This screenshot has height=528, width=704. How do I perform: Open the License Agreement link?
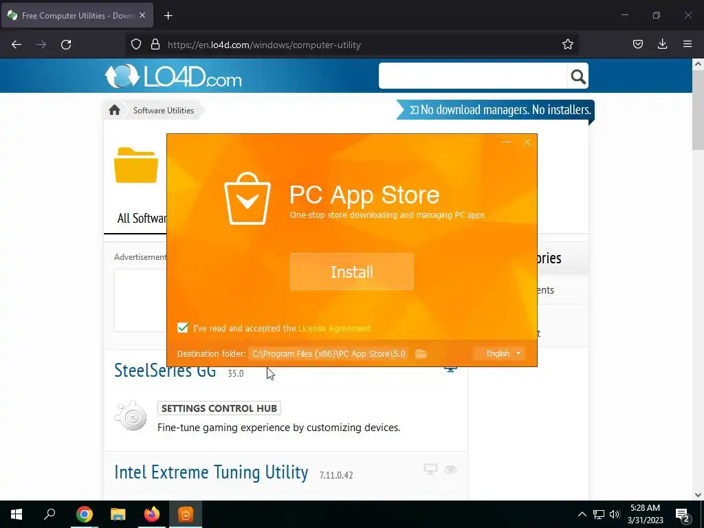(x=335, y=328)
